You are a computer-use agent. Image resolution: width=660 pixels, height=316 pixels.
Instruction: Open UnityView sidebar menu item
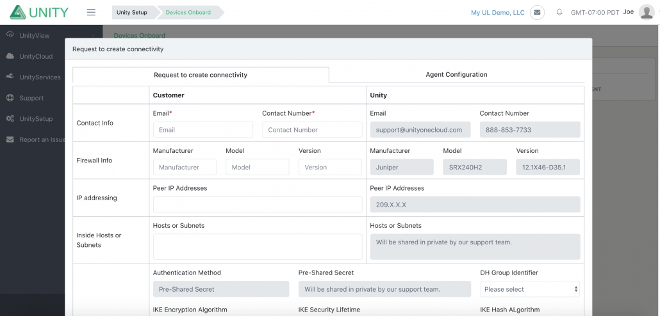coord(35,36)
